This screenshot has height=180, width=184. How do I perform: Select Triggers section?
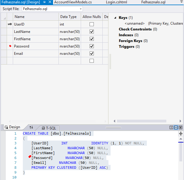click(129, 47)
